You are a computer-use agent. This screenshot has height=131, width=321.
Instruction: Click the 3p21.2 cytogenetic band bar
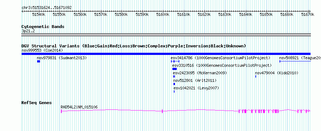coord(166,35)
